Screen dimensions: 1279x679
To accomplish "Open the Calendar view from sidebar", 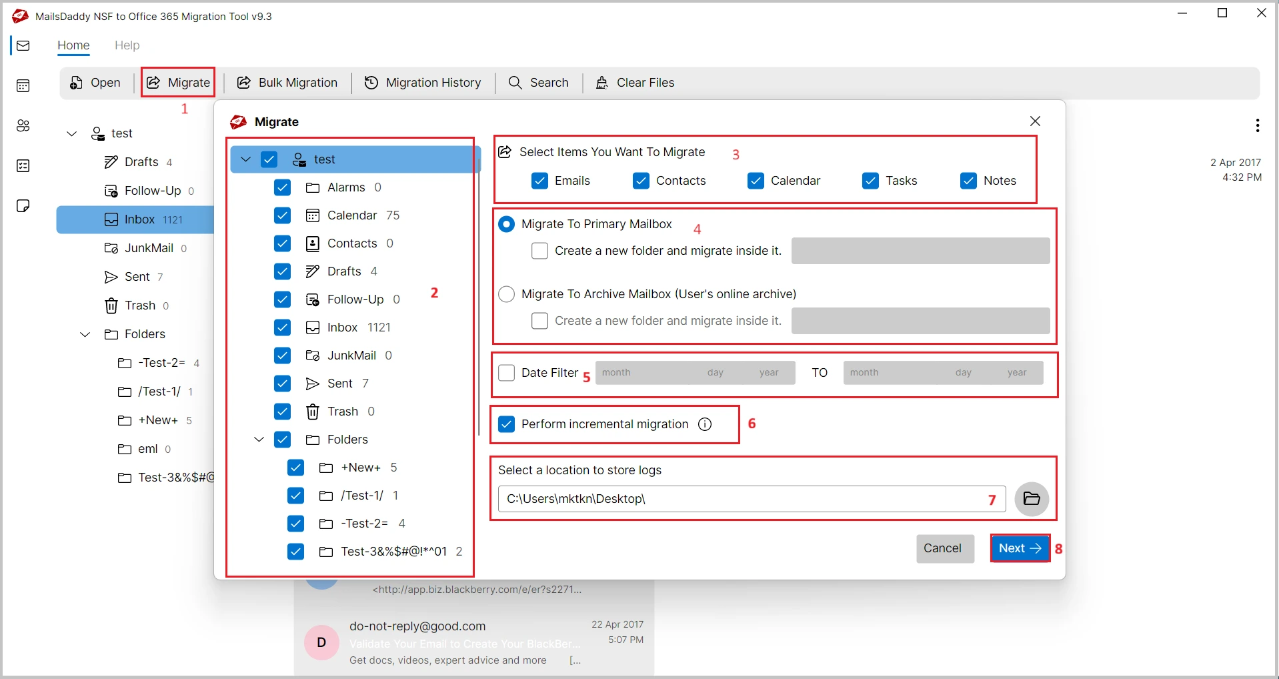I will [23, 86].
